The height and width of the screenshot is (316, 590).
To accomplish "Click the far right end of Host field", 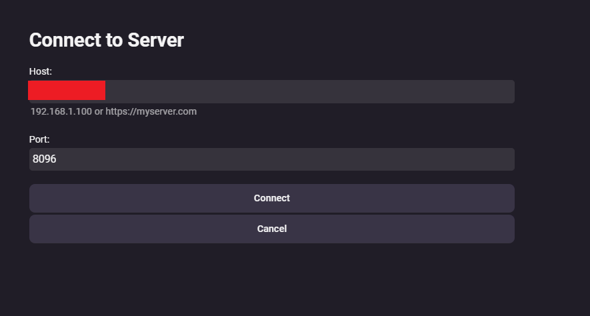I will 508,91.
